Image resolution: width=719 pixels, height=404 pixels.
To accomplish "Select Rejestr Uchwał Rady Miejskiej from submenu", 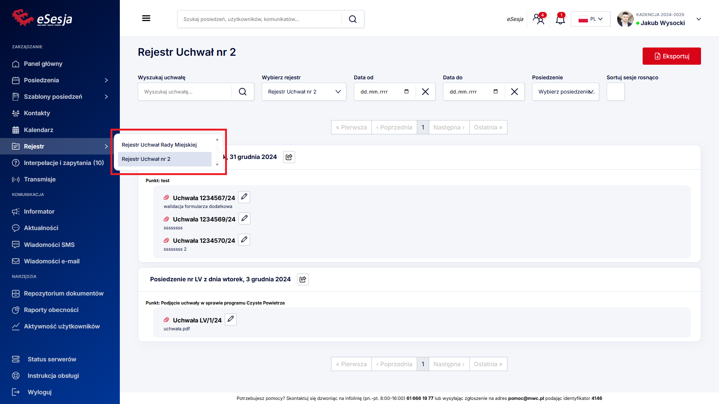I will [x=159, y=145].
